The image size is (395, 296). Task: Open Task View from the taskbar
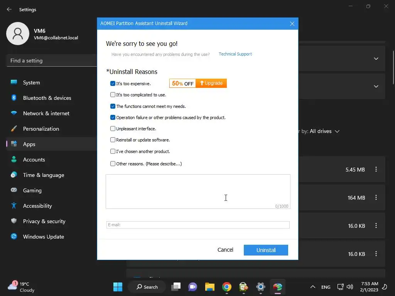pyautogui.click(x=176, y=287)
